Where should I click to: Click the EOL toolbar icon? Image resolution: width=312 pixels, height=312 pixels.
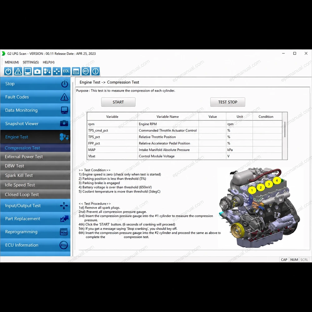pos(66,71)
